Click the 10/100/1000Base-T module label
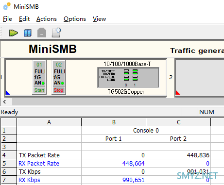The width and height of the screenshot is (224, 185). click(x=127, y=64)
